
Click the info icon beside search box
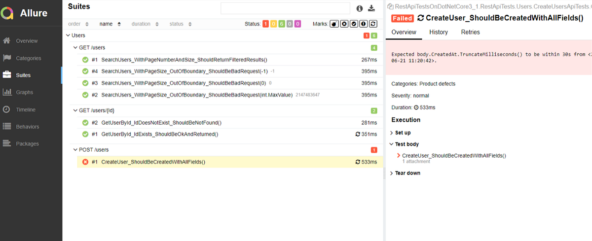point(360,8)
